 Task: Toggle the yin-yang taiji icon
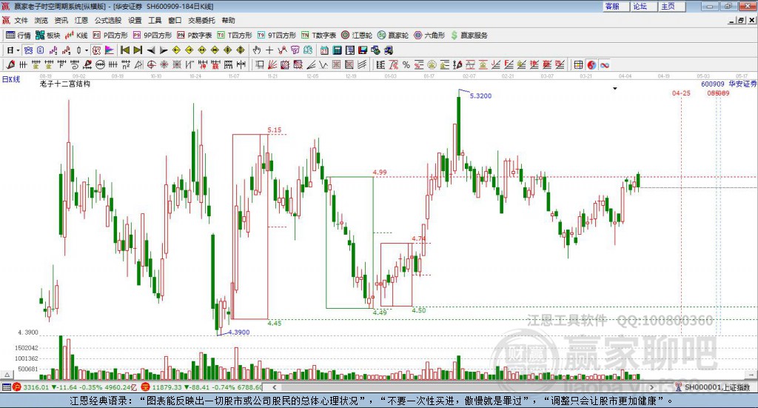coord(591,64)
